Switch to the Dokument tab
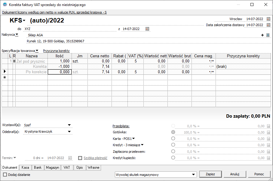 (10, 167)
